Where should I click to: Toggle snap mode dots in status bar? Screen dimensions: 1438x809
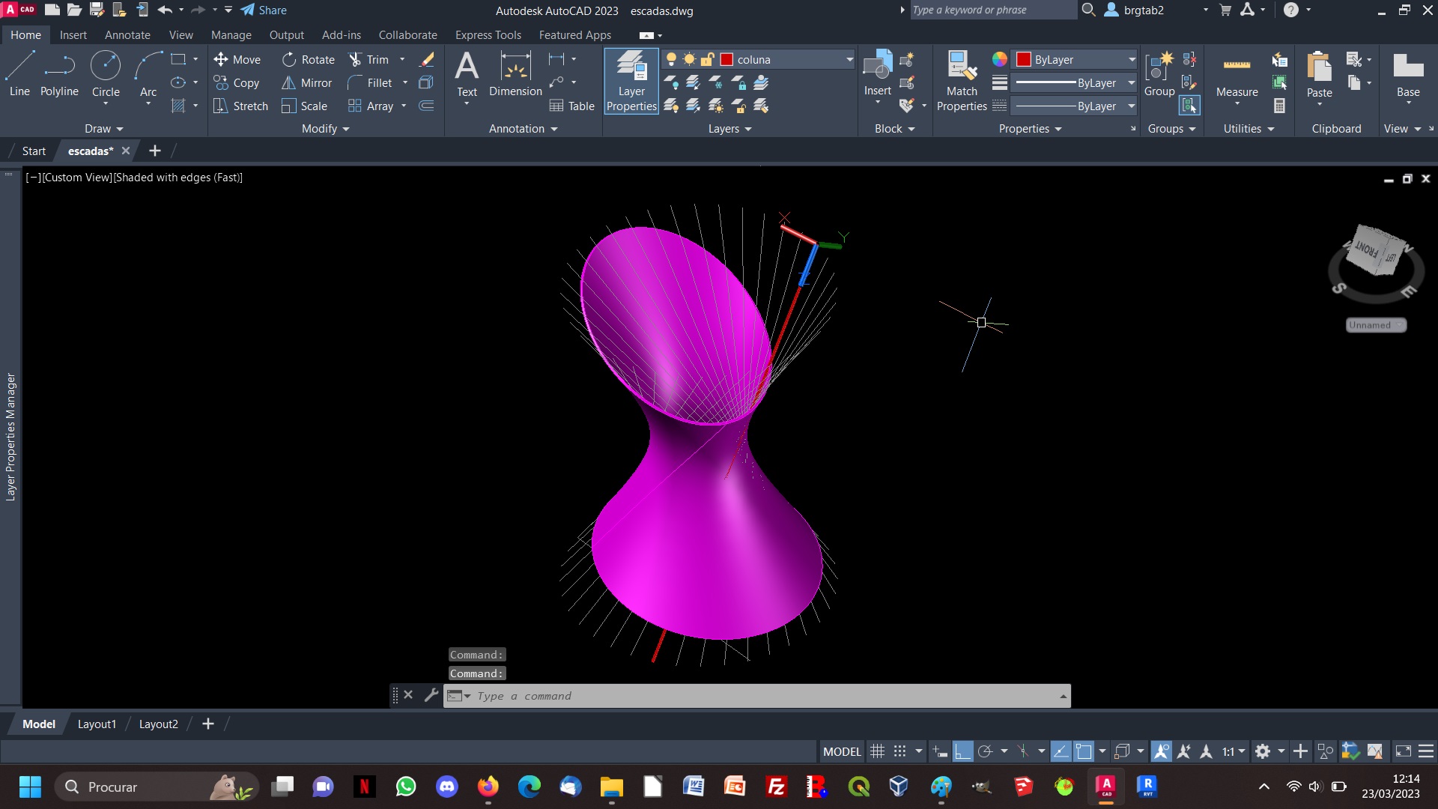tap(900, 751)
